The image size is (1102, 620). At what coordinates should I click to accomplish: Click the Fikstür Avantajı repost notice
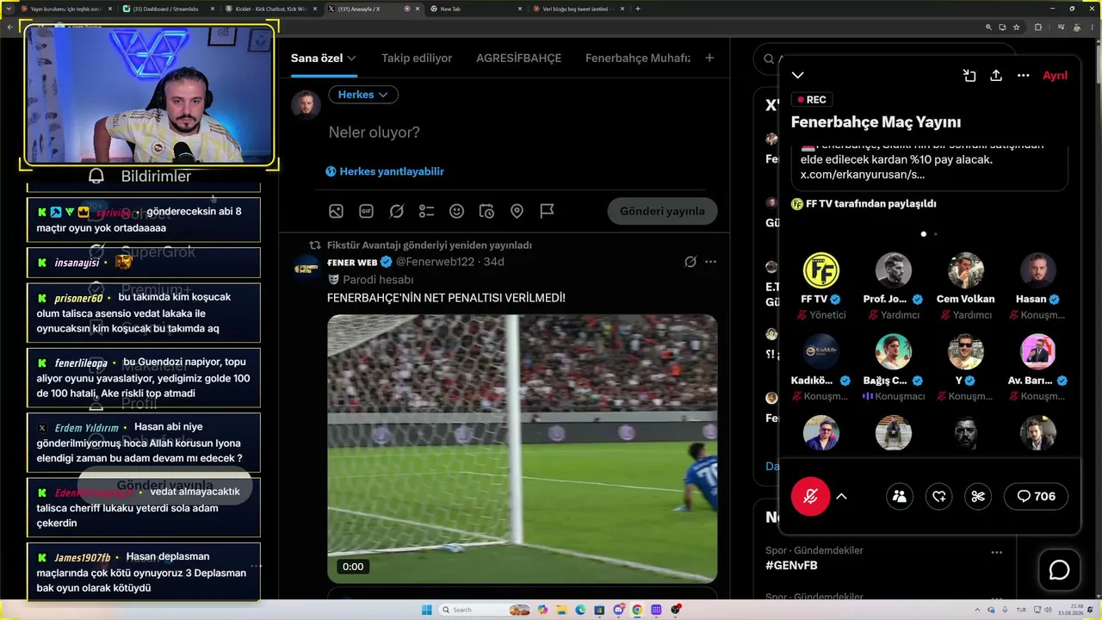pyautogui.click(x=429, y=245)
